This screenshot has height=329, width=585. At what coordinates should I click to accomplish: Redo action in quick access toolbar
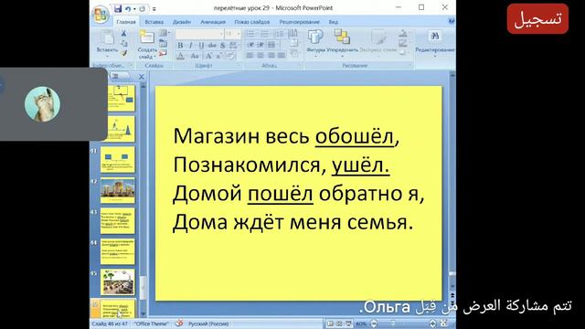(142, 8)
